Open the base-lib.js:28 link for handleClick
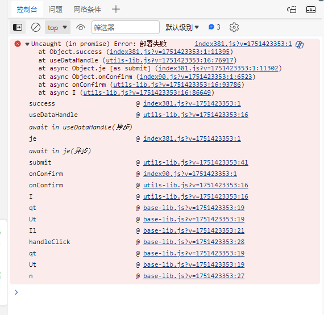The image size is (324, 315). [x=194, y=242]
